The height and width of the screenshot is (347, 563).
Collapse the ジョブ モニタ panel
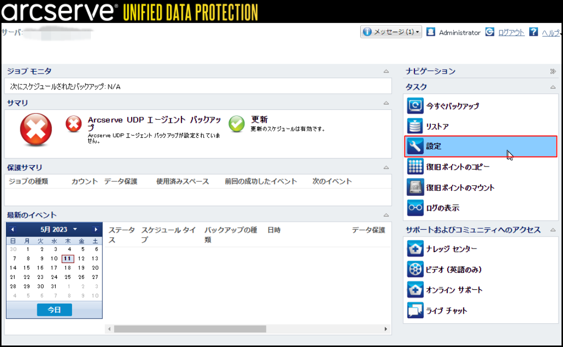(386, 71)
